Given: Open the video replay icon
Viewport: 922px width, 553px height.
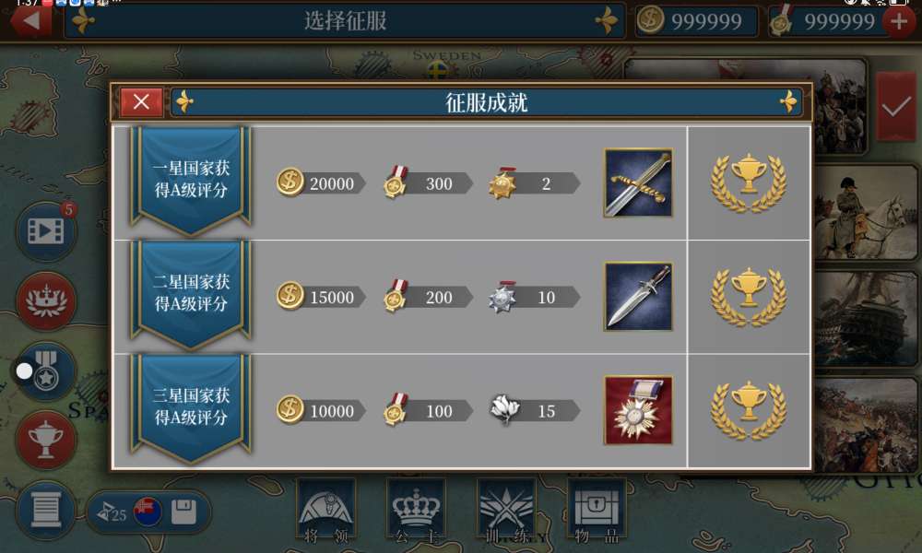Looking at the screenshot, I should (46, 231).
